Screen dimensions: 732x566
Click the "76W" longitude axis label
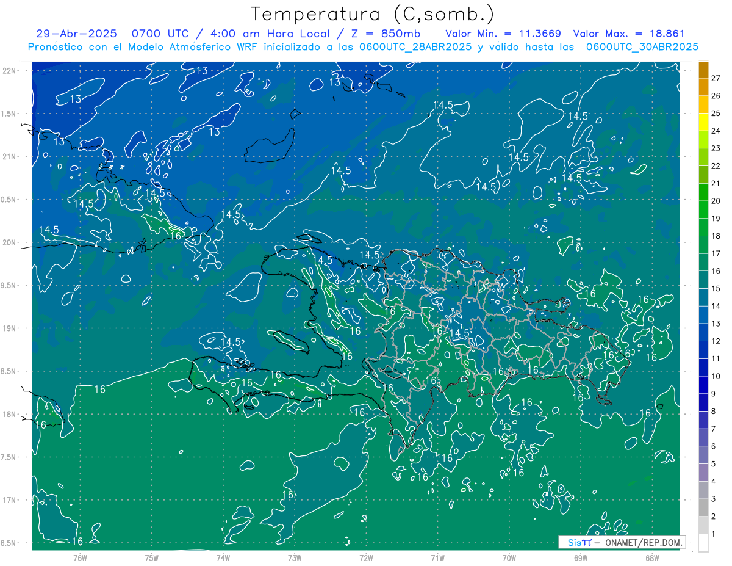(x=80, y=557)
